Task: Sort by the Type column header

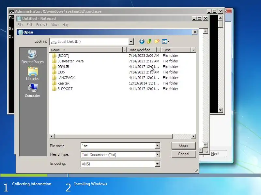Action: [x=176, y=50]
